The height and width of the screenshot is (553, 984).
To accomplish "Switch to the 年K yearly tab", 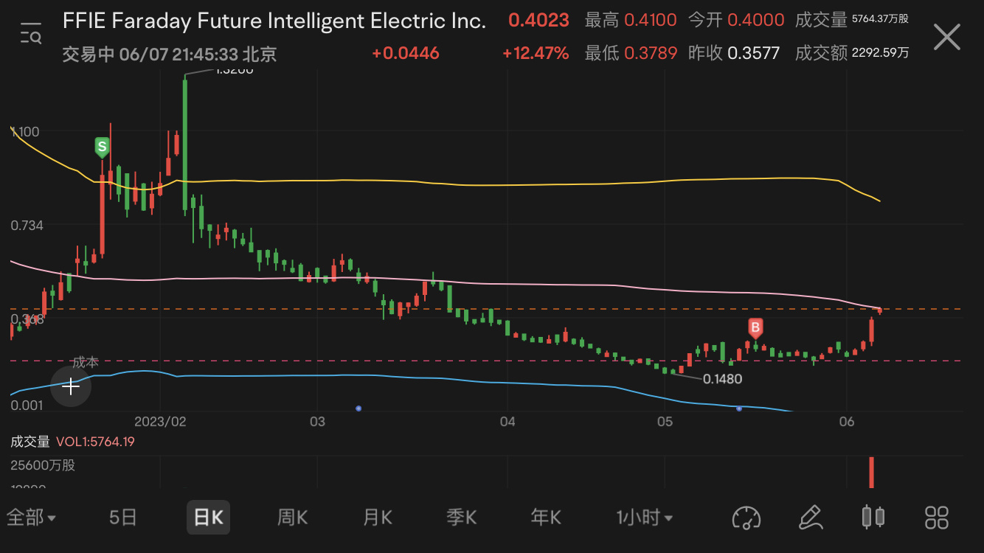I will point(546,518).
